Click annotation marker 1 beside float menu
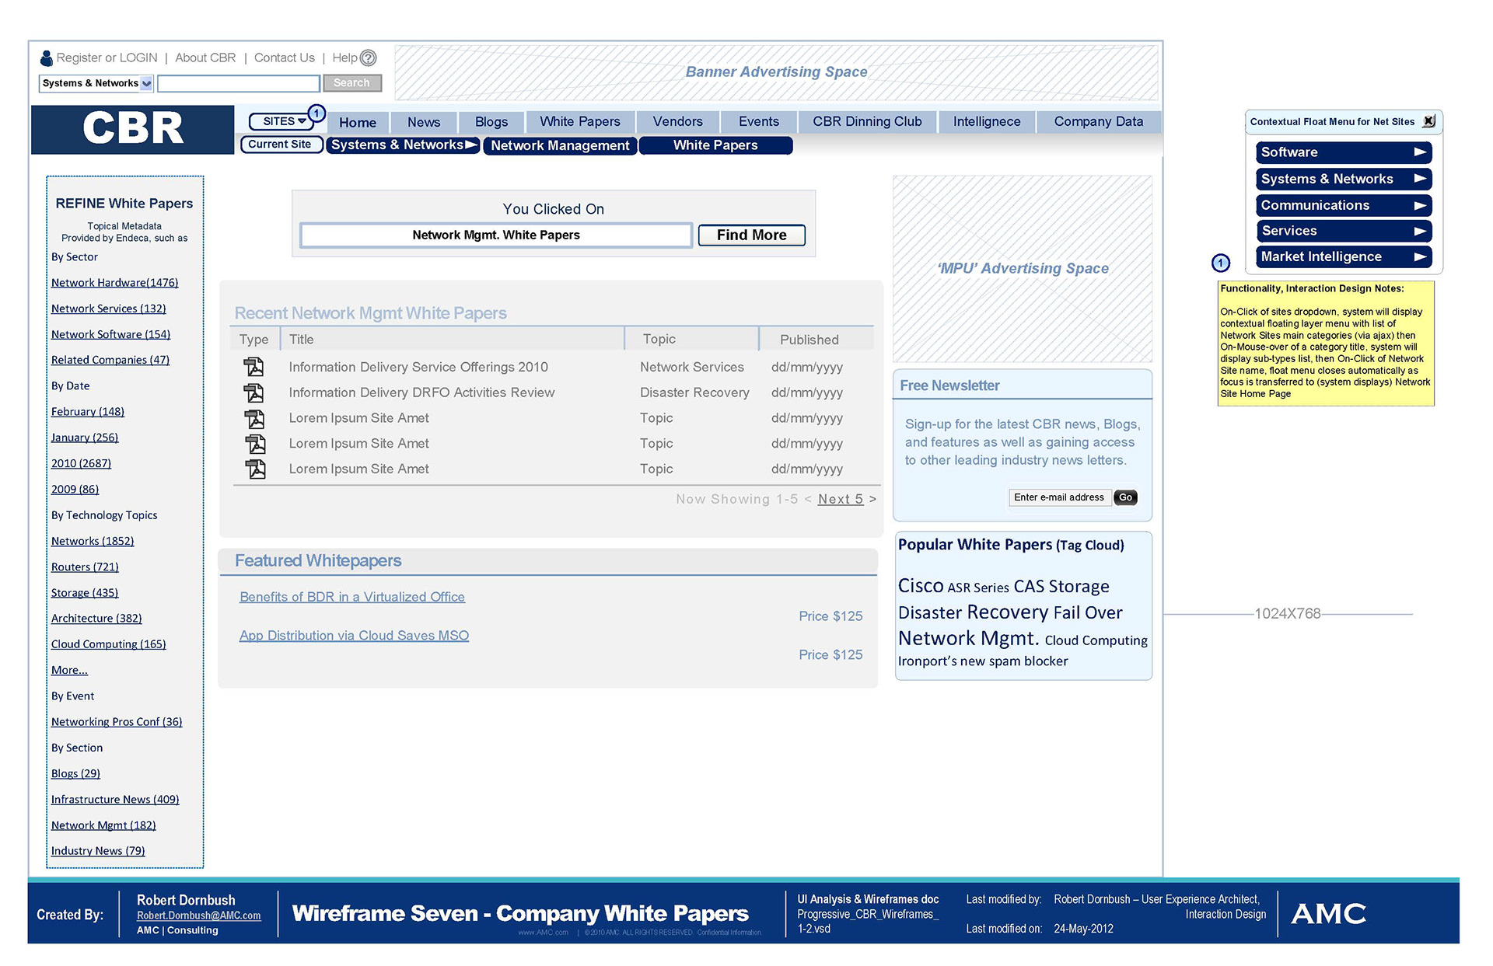Viewport: 1493px width, 966px height. tap(1221, 263)
